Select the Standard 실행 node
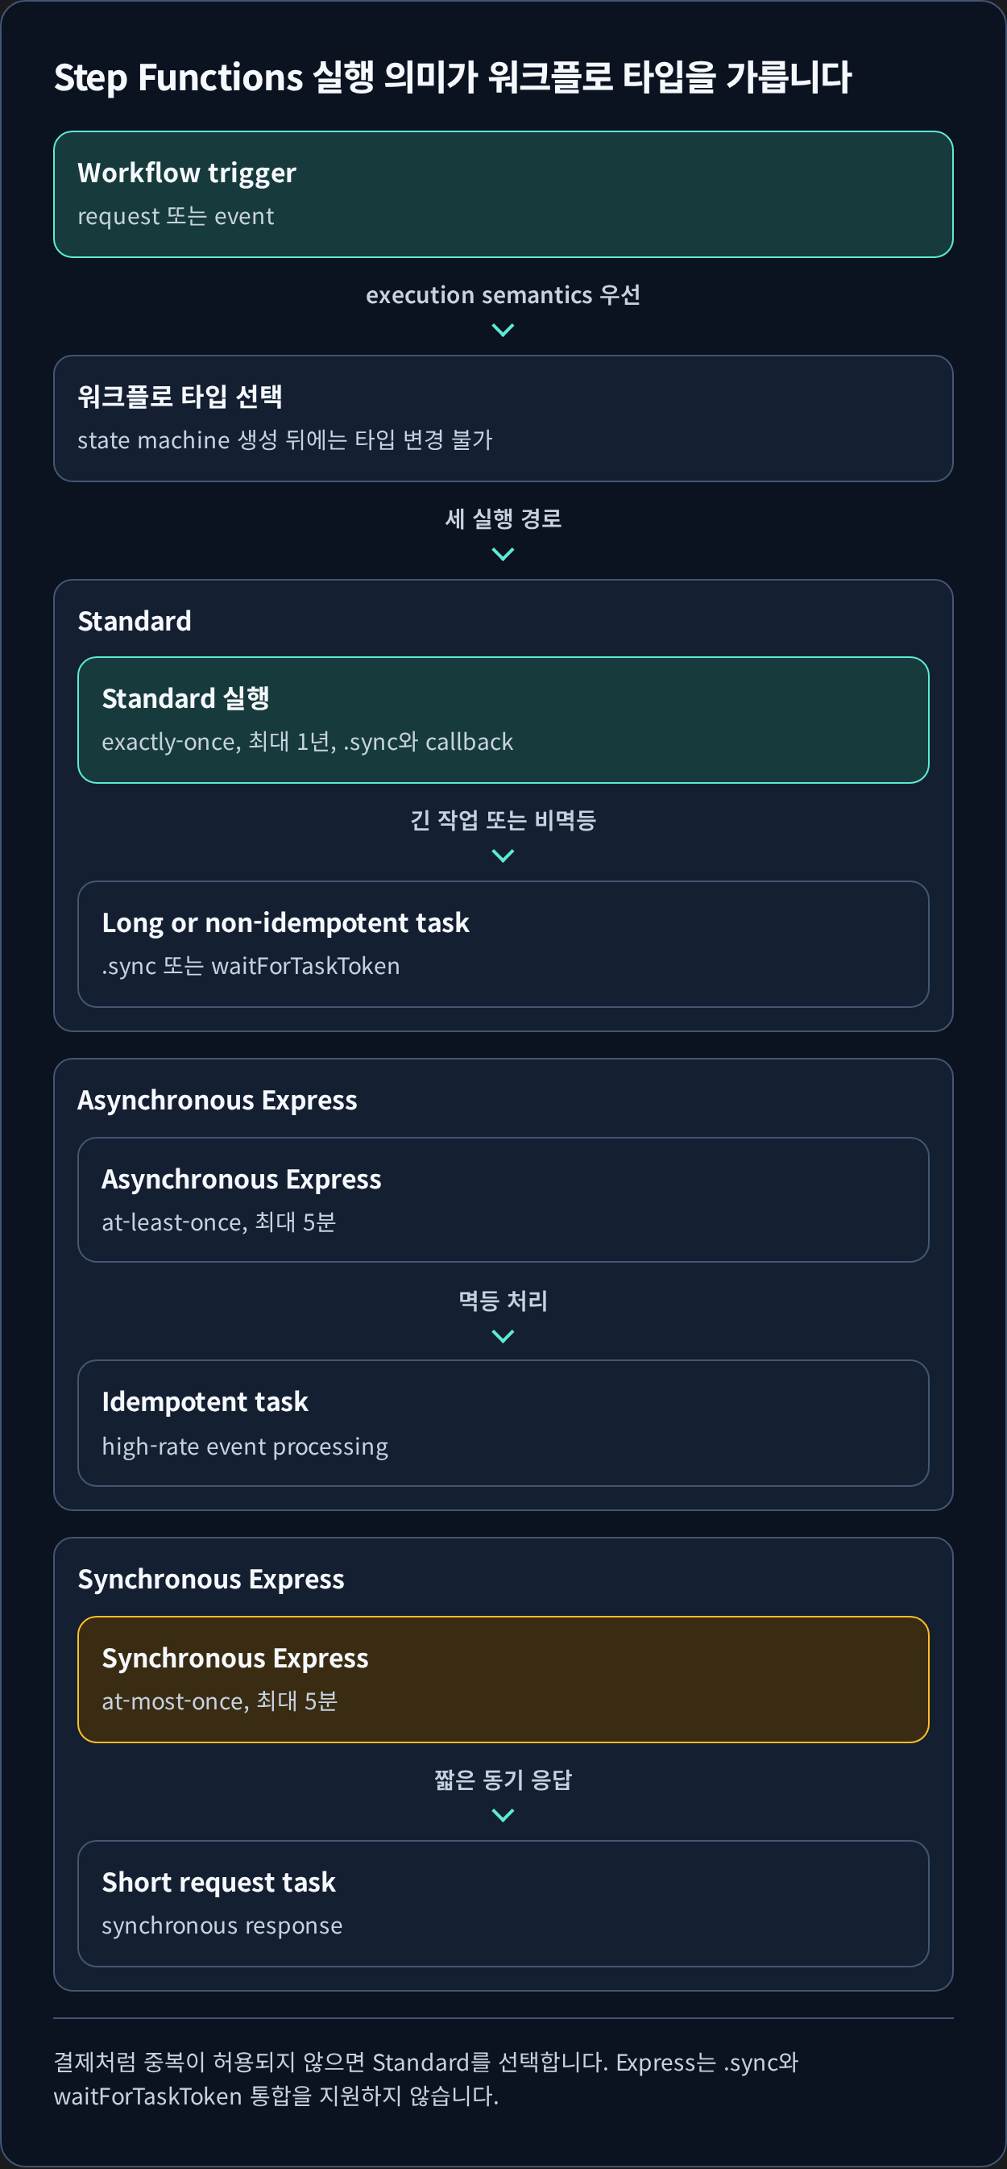This screenshot has width=1007, height=2169. tap(503, 720)
